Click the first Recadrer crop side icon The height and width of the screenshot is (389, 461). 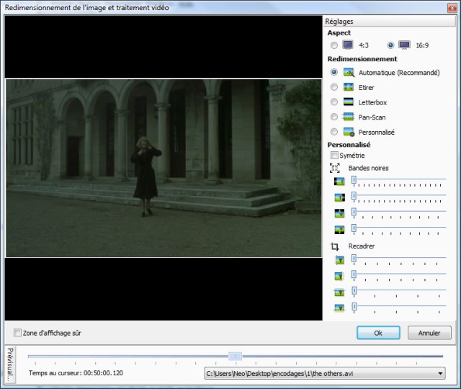(339, 260)
